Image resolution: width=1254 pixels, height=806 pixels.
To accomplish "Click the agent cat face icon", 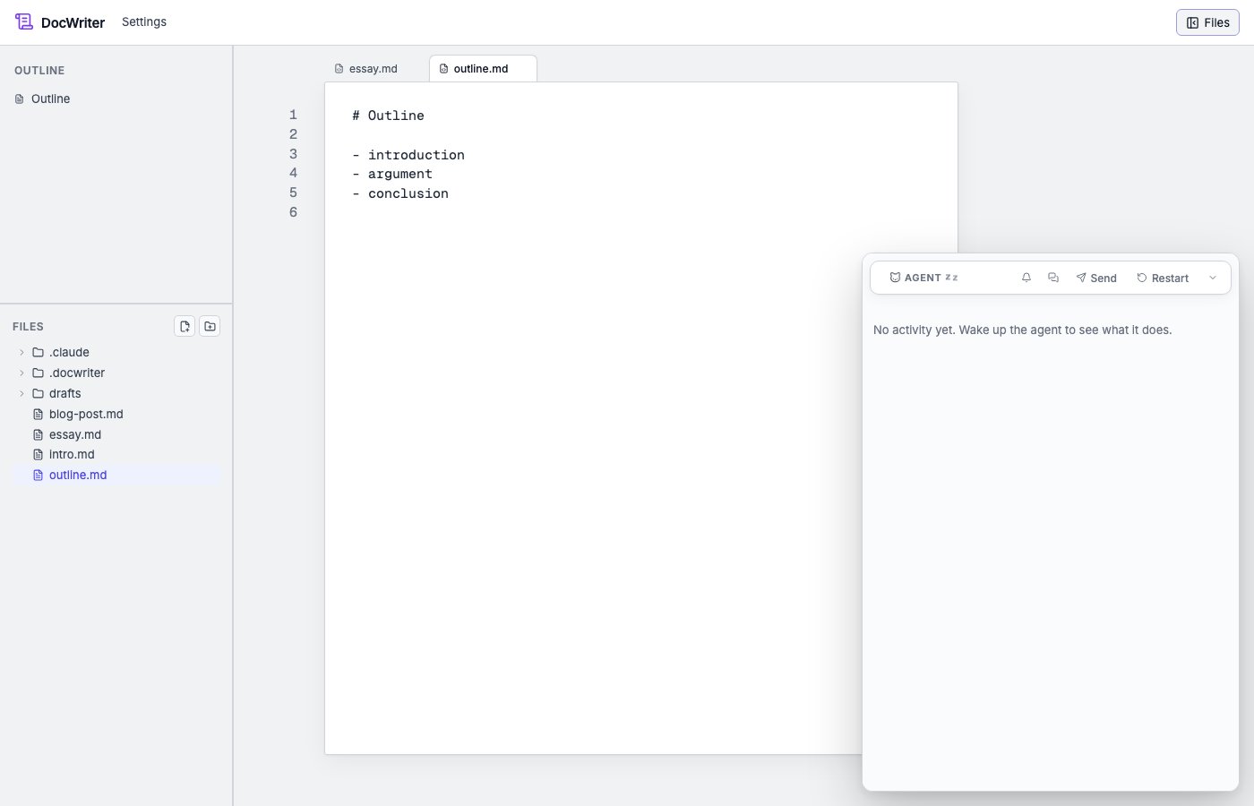I will tap(895, 278).
